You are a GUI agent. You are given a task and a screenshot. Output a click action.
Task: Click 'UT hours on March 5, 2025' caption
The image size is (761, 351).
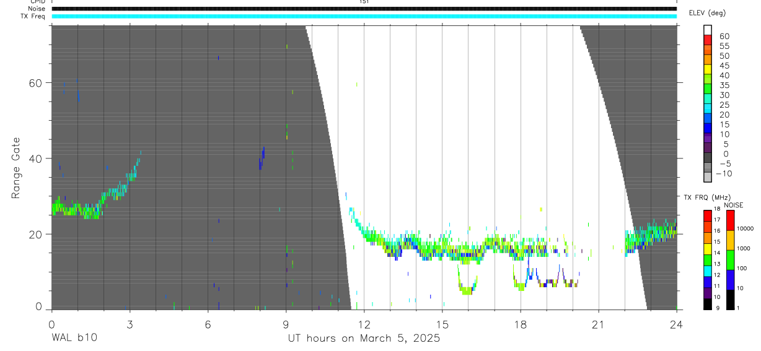[364, 339]
